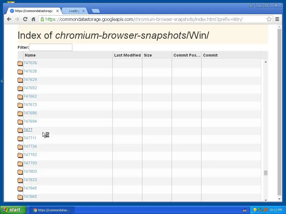Open the underlined 7477 folder link
This screenshot has height=214, width=286.
(28, 130)
